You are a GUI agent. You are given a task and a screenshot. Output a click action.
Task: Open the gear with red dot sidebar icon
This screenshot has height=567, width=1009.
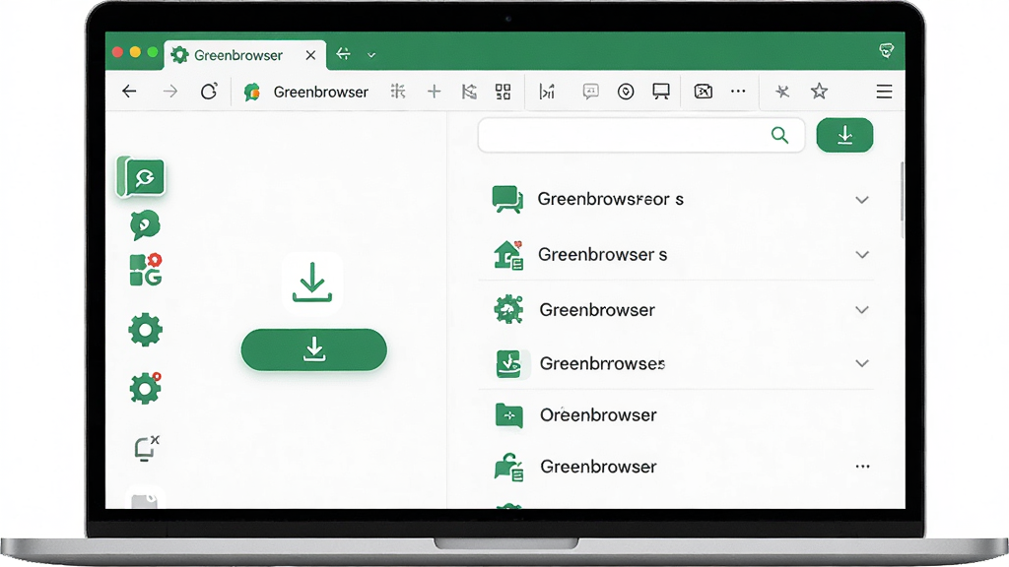click(145, 388)
